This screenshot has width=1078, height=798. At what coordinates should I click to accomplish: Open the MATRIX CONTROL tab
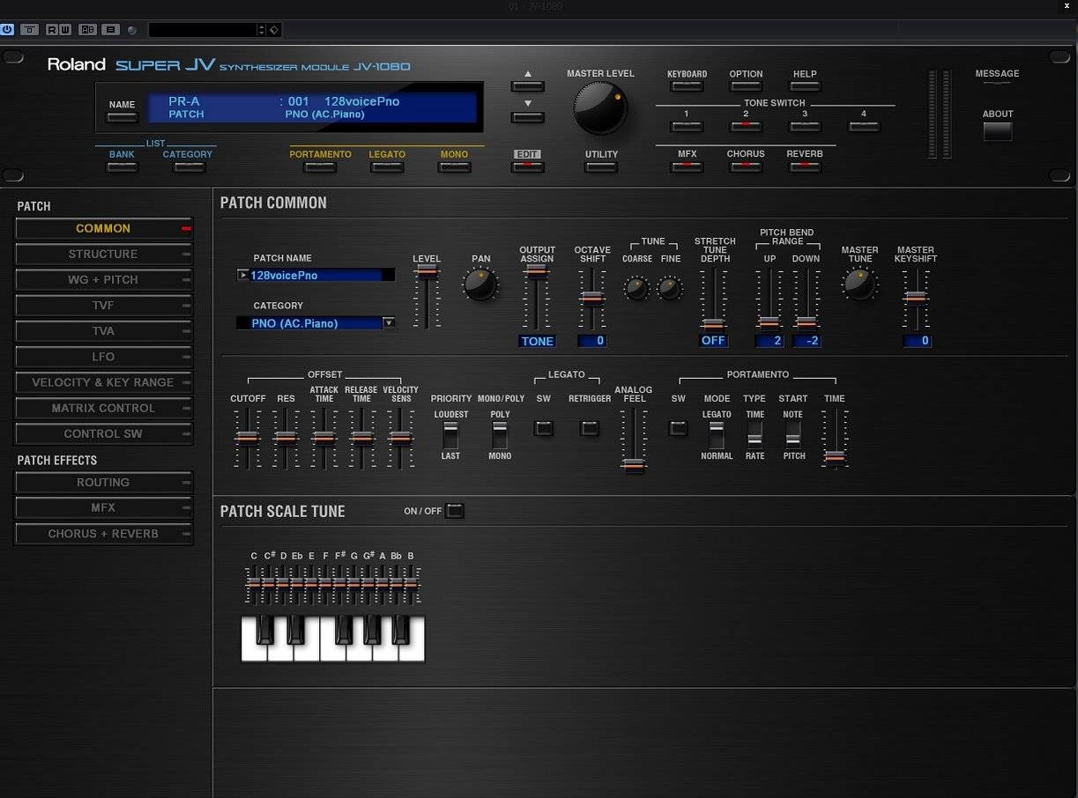point(104,408)
